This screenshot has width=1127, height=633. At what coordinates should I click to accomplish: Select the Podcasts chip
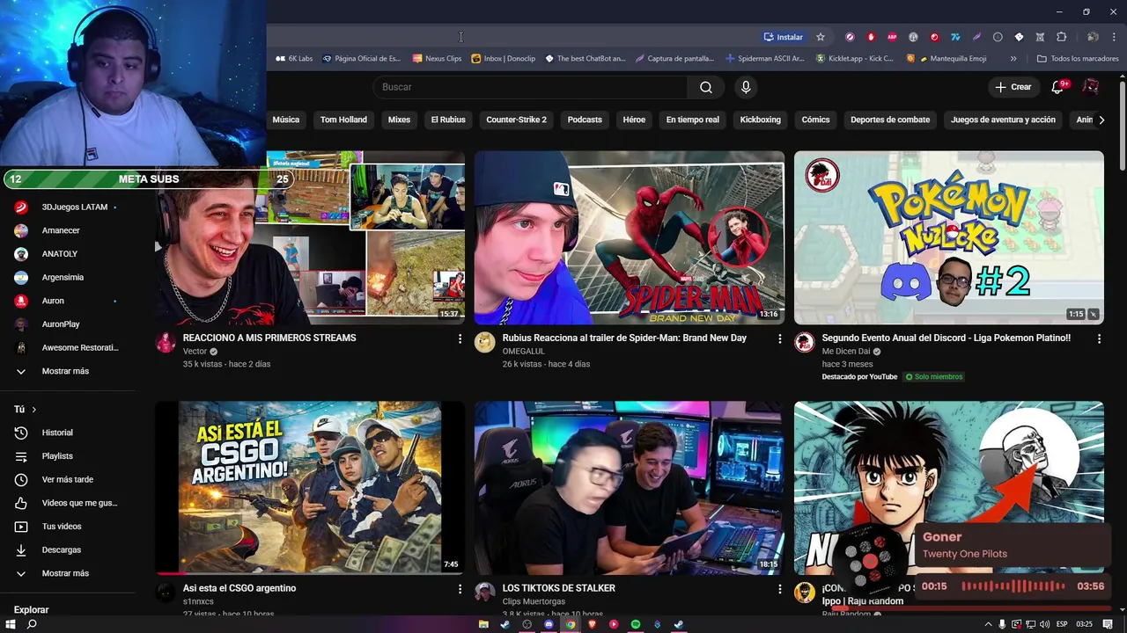[585, 120]
